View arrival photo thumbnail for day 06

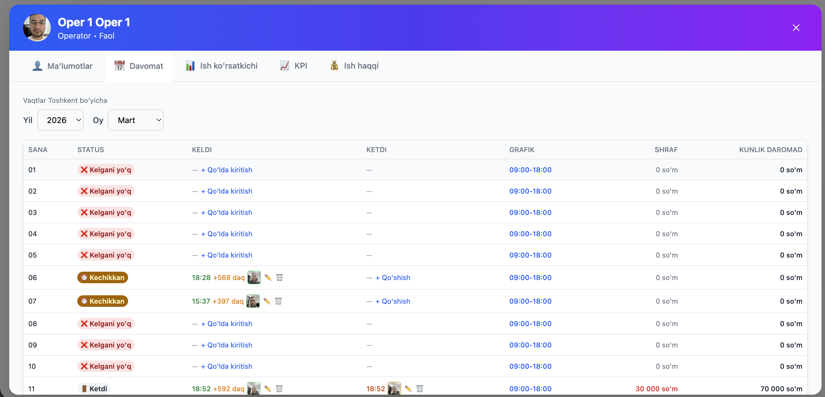click(254, 277)
